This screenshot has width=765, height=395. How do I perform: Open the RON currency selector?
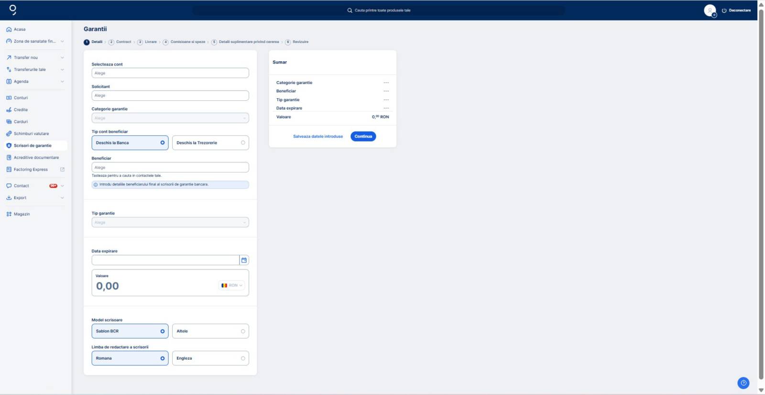[232, 286]
